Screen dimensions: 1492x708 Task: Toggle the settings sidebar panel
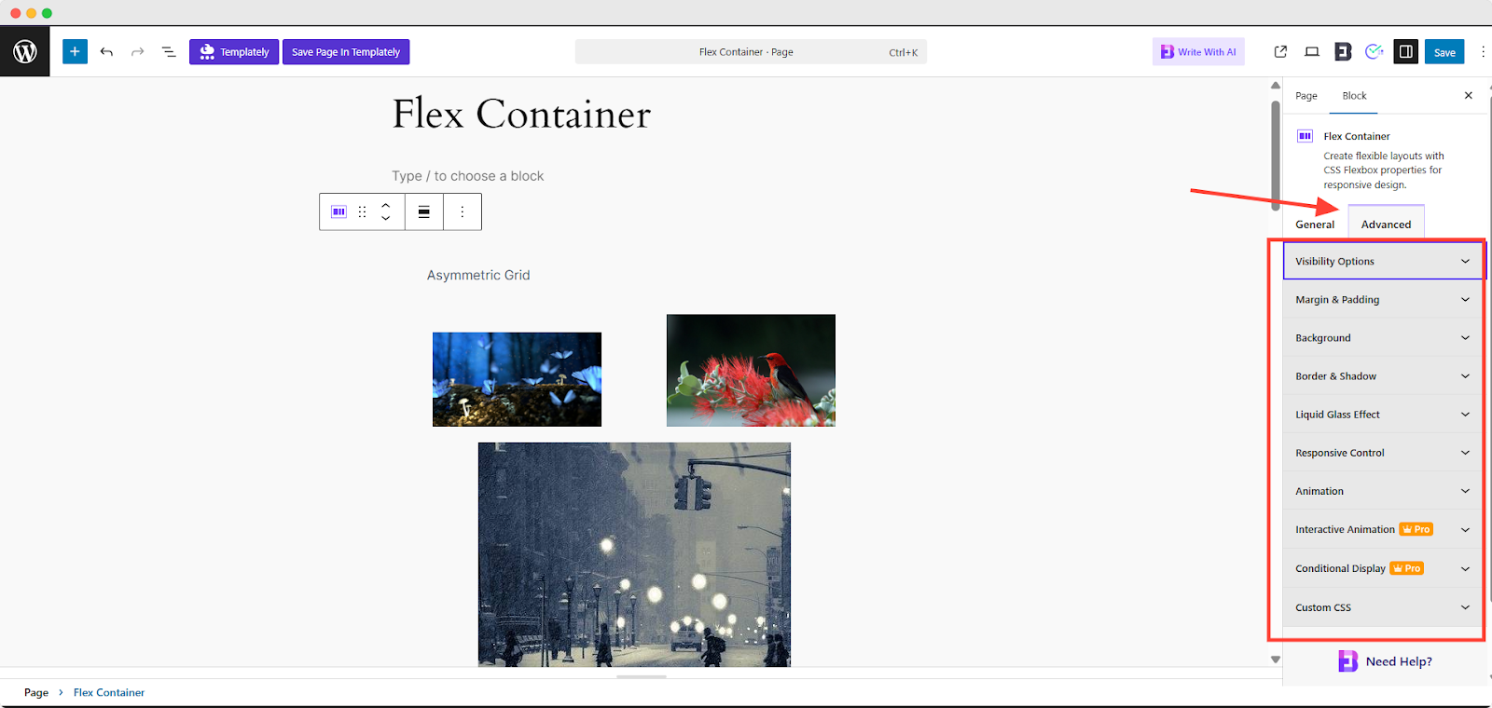1406,52
